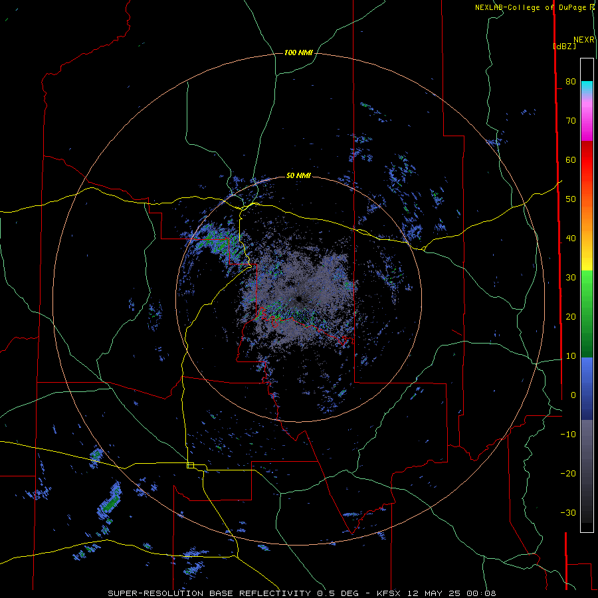598x598 pixels.
Task: Click the 60 value on the dBZ scale
Action: (571, 159)
